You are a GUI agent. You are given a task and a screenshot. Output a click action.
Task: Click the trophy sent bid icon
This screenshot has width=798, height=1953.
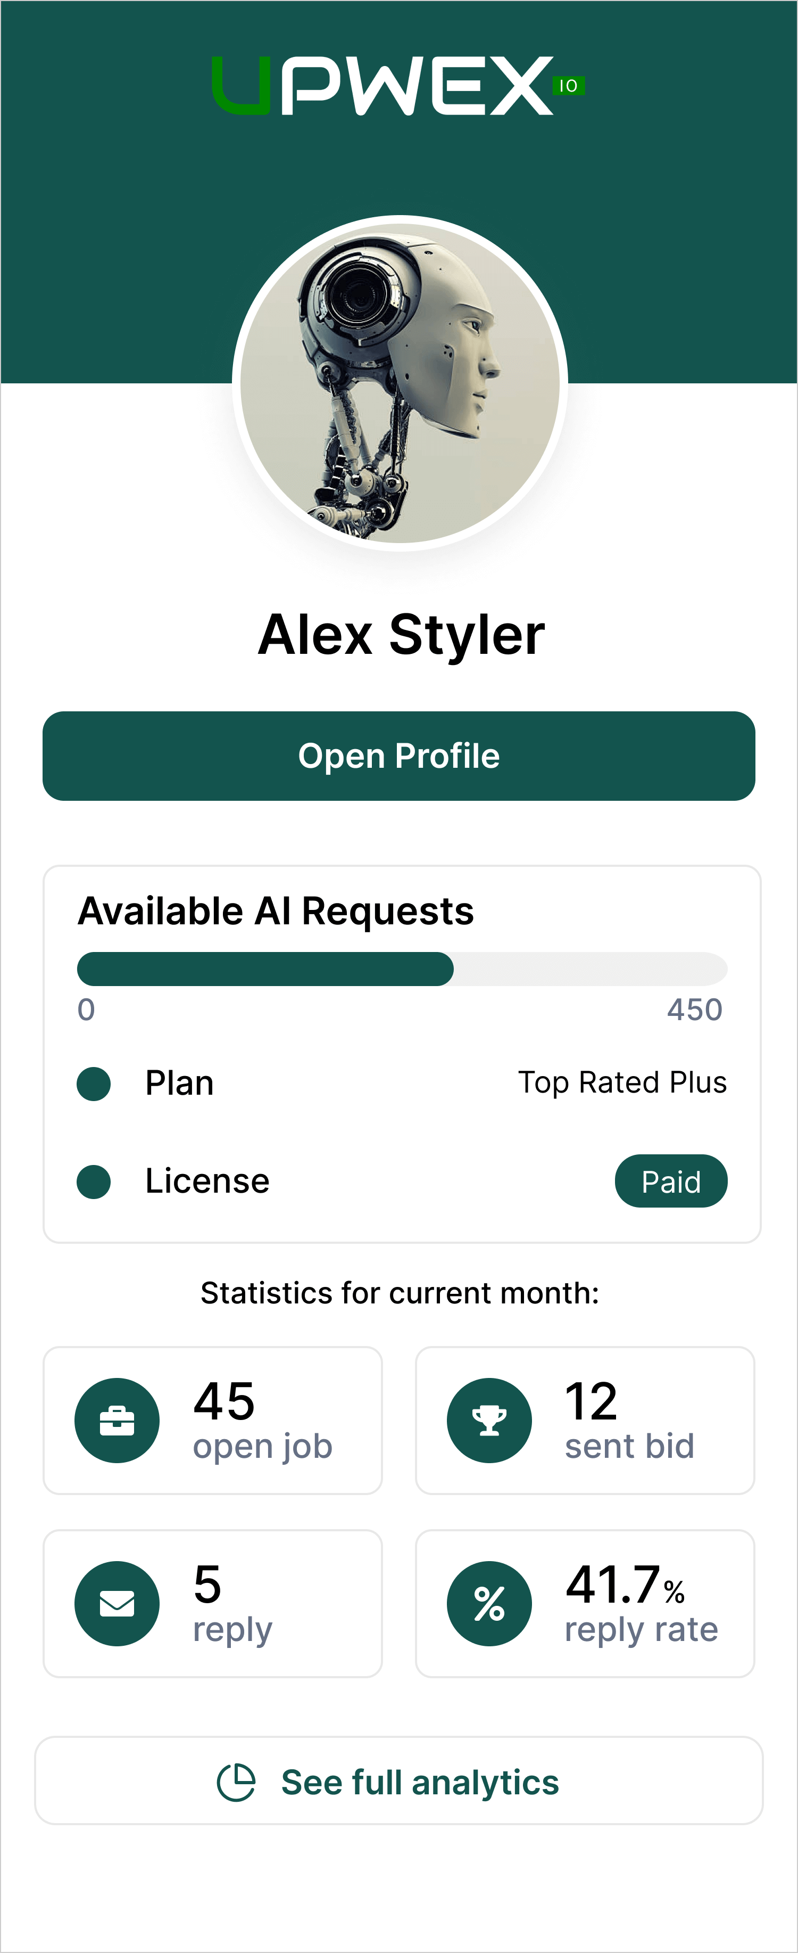tap(489, 1420)
